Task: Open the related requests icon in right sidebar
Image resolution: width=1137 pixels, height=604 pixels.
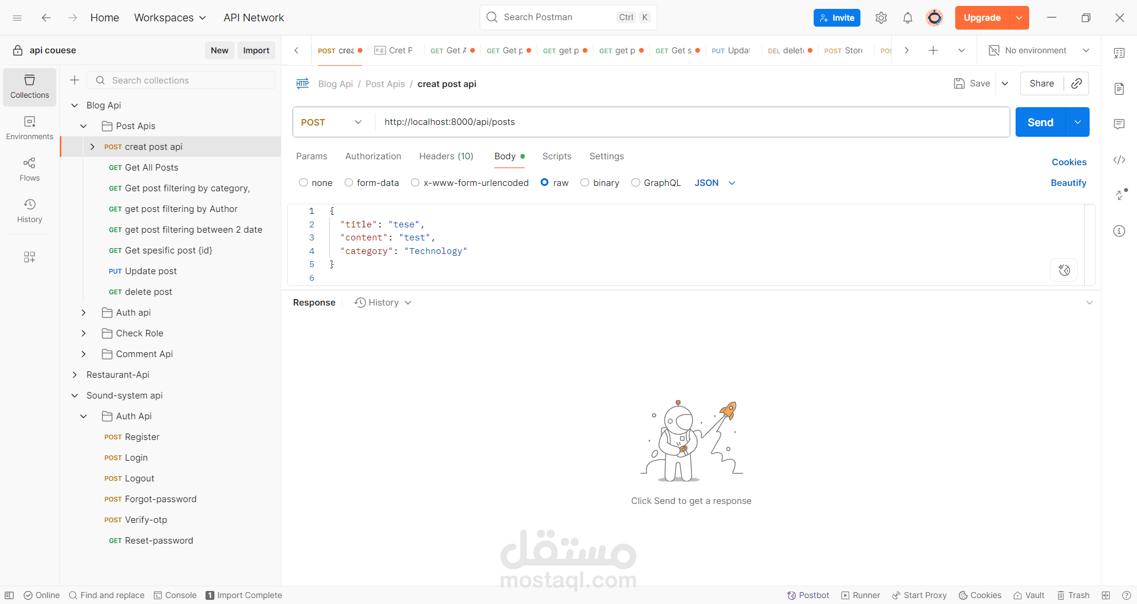Action: click(x=1120, y=195)
